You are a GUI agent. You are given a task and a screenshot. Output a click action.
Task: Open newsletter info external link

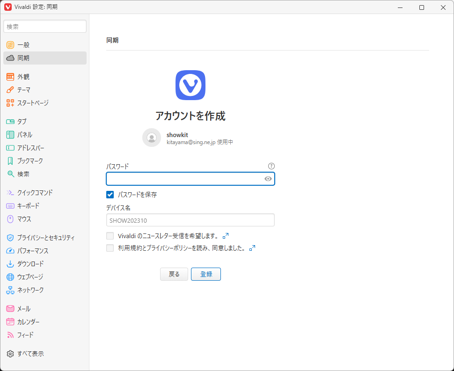(x=226, y=236)
